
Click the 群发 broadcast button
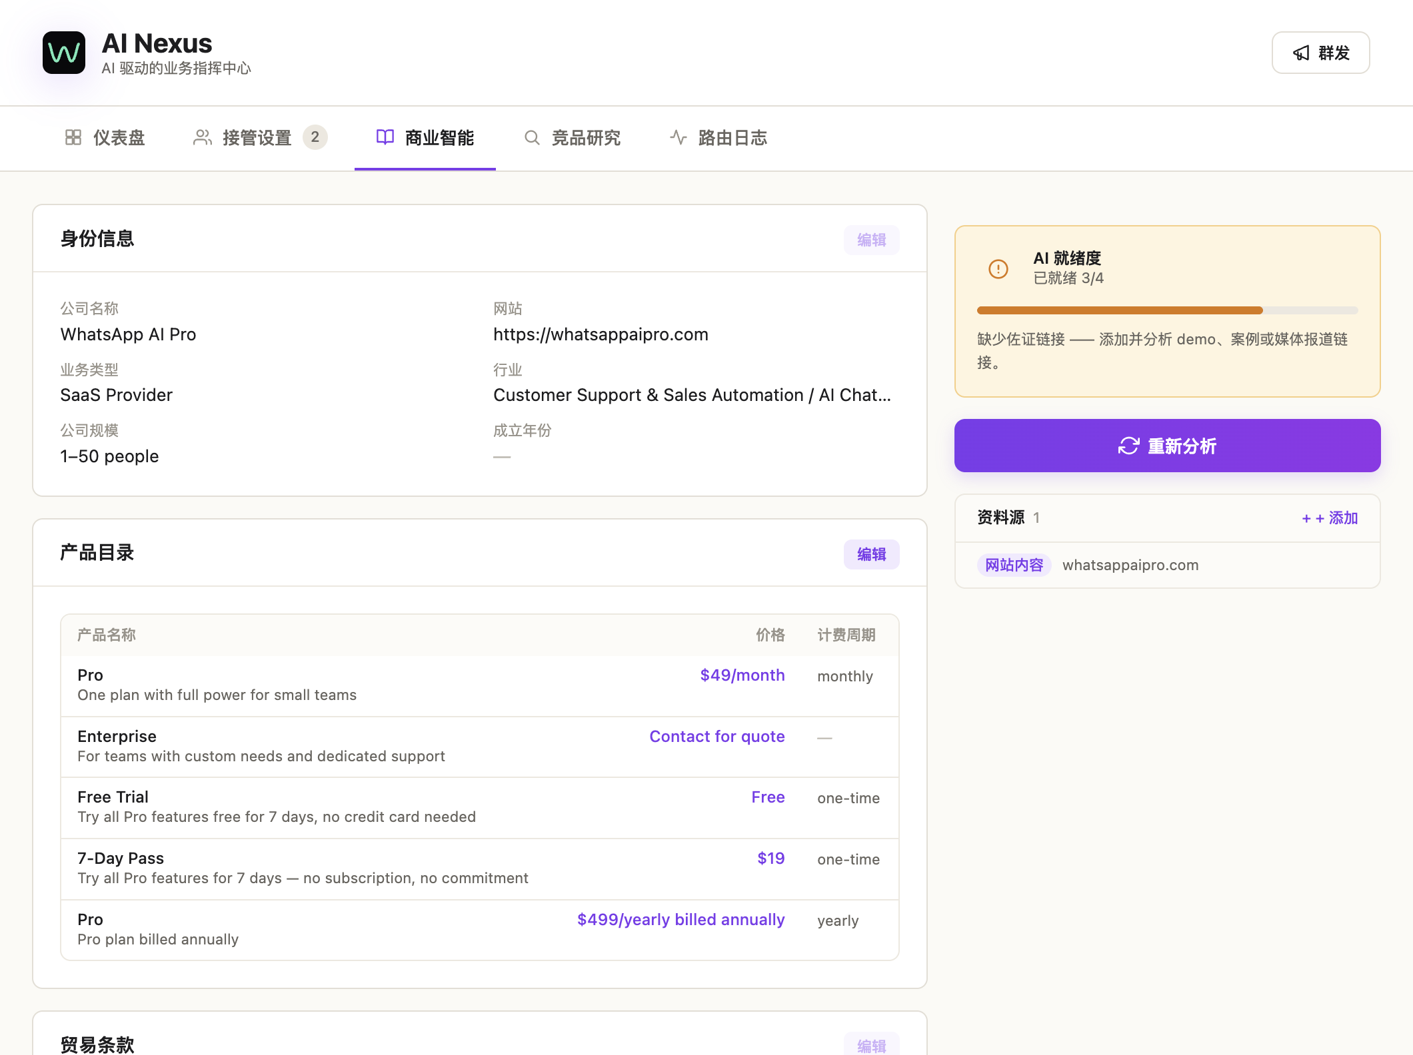point(1320,53)
